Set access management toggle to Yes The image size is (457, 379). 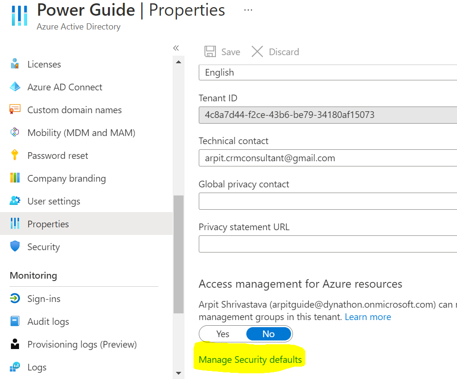point(223,334)
